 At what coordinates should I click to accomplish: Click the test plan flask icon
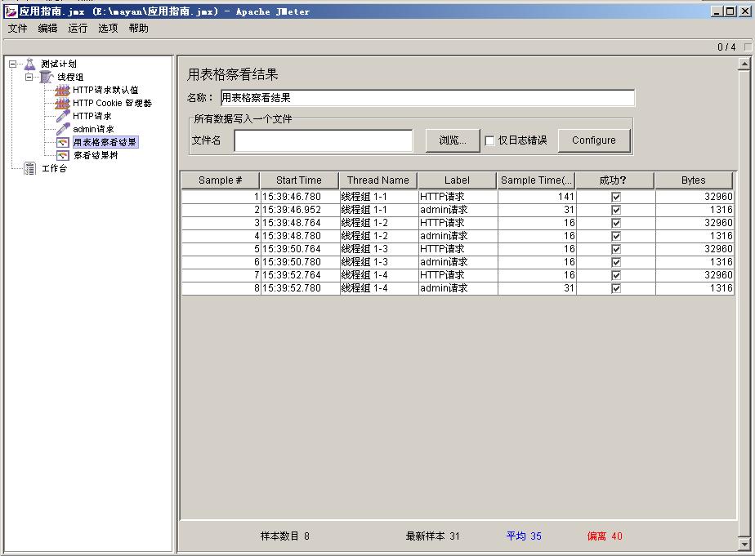click(30, 64)
